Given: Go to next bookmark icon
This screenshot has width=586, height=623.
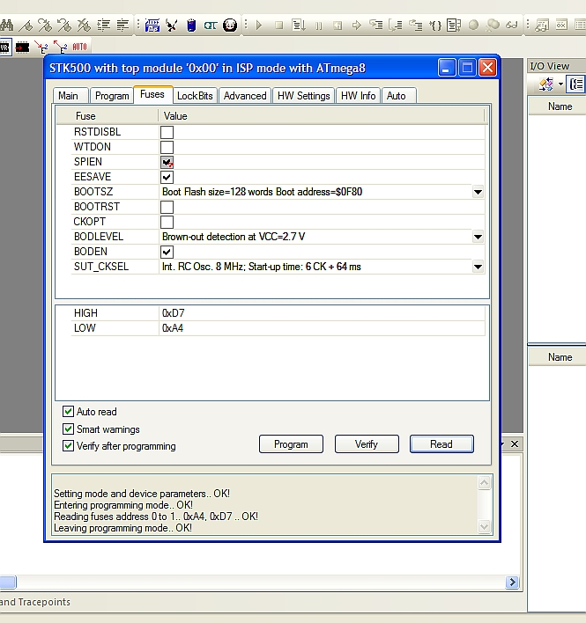Looking at the screenshot, I should (x=45, y=26).
